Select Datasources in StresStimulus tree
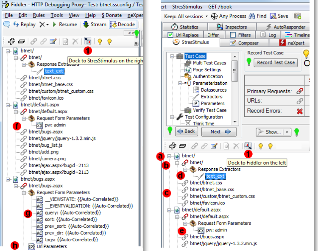Viewport: 318px width, 251px height. click(x=214, y=90)
